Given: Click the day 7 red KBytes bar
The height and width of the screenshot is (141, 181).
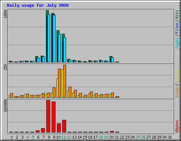Looking at the screenshot, I should 43,130.
